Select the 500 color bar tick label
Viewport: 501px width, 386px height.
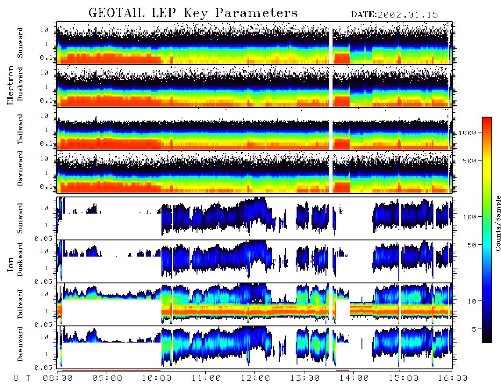[x=470, y=161]
